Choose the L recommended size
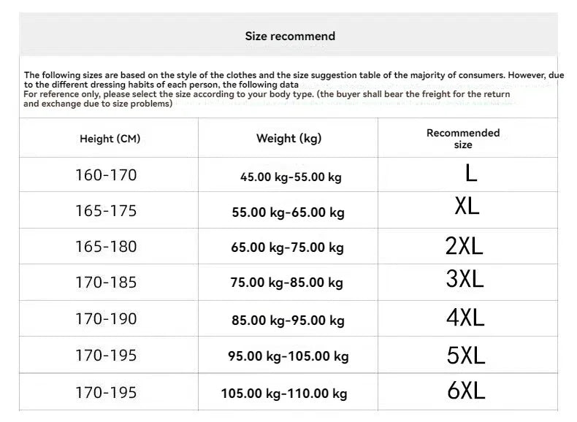 [x=470, y=174]
